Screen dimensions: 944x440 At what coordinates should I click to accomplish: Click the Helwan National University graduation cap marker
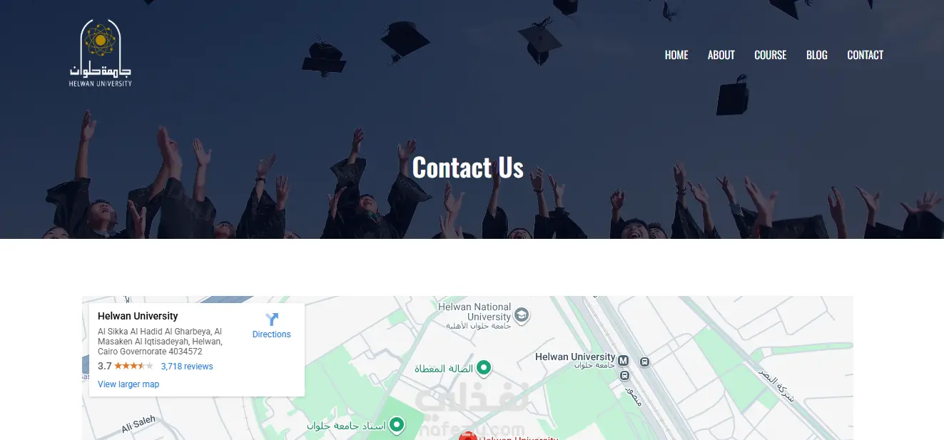coord(522,315)
